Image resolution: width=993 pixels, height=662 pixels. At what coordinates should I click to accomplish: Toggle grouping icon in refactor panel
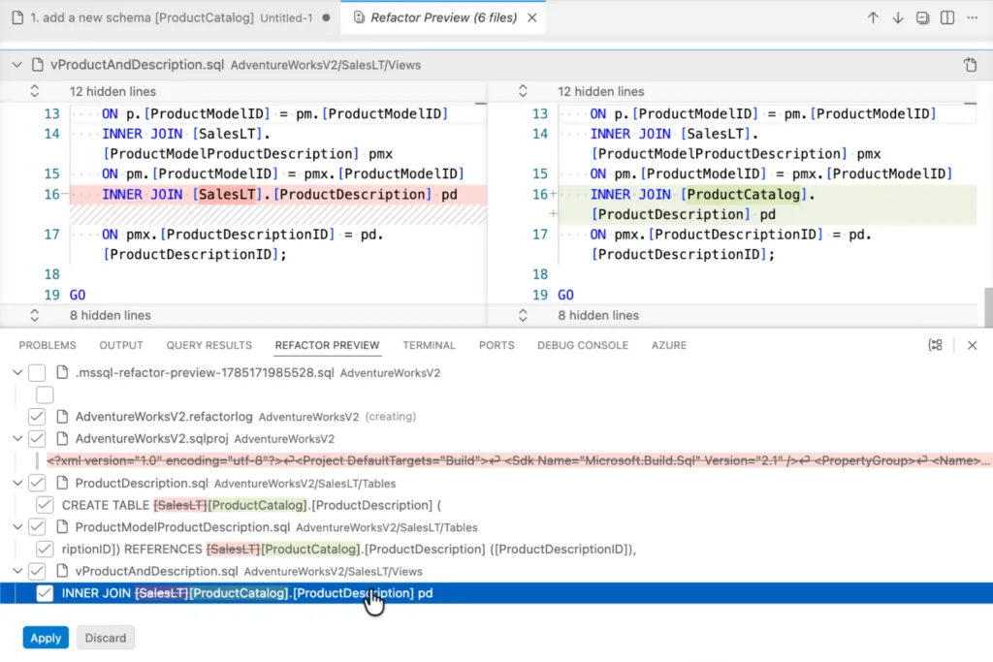click(936, 345)
